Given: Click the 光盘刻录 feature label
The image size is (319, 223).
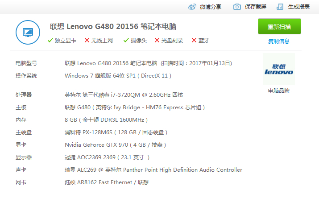Looking at the screenshot, I should click(172, 41).
